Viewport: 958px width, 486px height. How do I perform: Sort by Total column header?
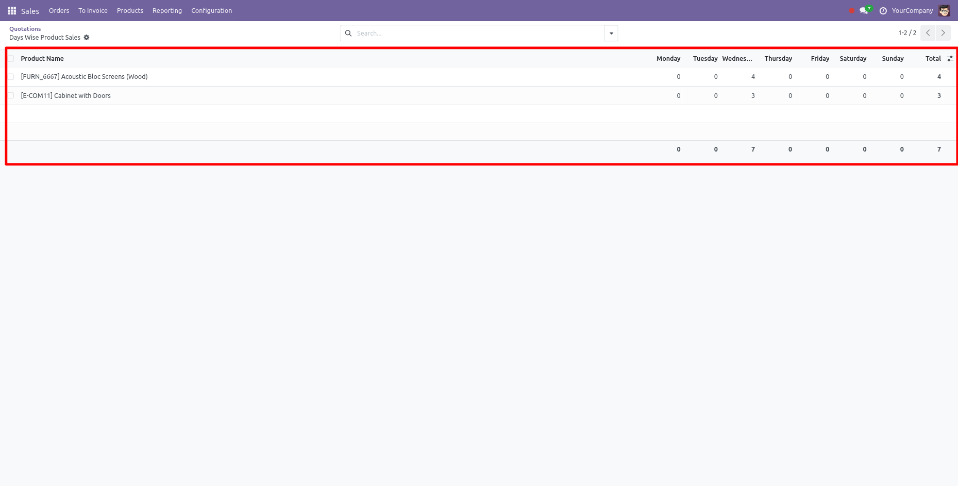pos(933,59)
